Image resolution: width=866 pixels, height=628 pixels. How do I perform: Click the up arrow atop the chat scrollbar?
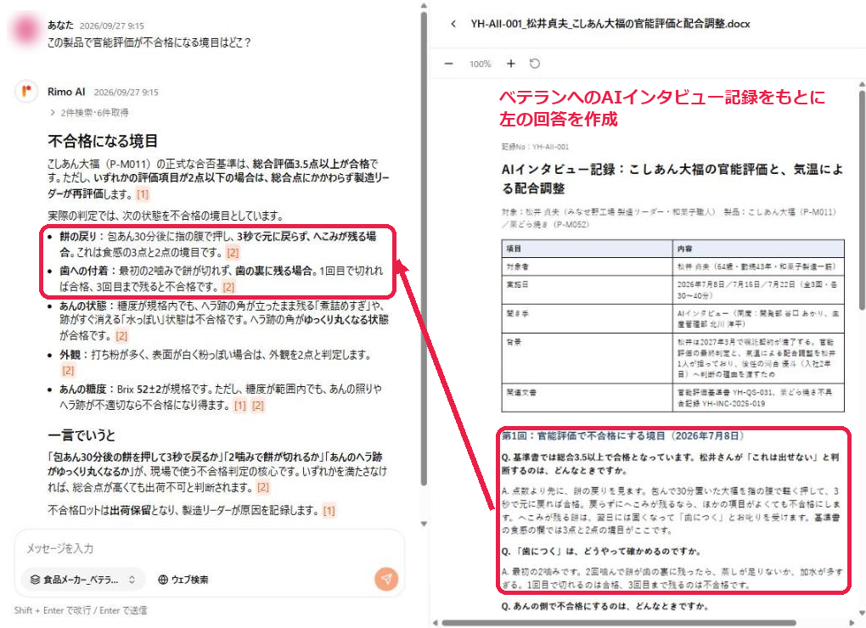[424, 6]
